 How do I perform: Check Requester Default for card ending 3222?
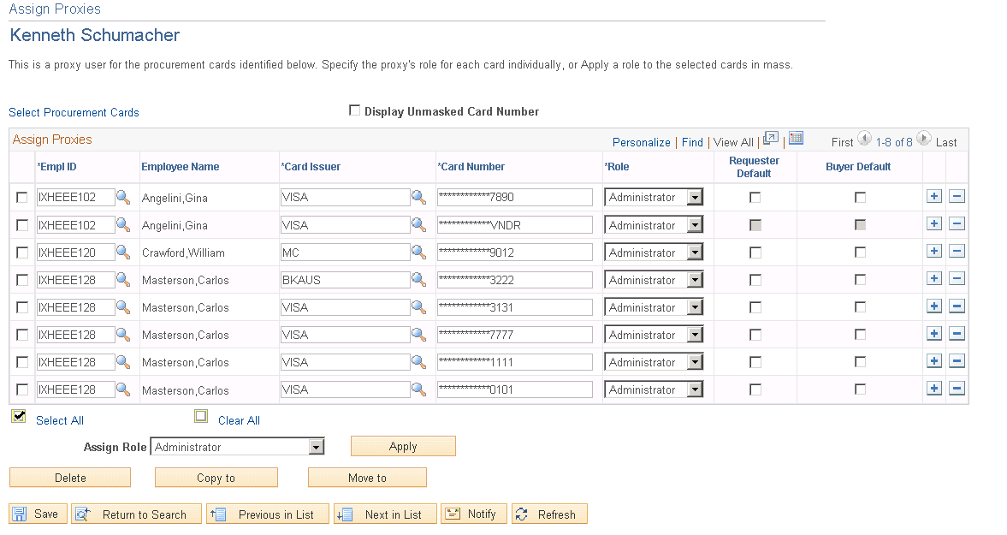(754, 279)
